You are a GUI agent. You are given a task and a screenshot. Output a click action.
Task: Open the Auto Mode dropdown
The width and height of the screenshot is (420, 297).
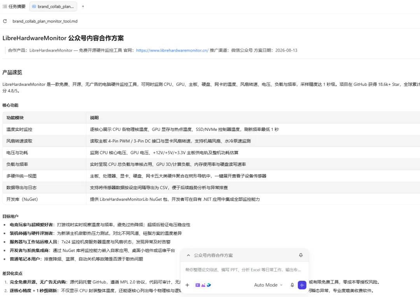pyautogui.click(x=268, y=285)
